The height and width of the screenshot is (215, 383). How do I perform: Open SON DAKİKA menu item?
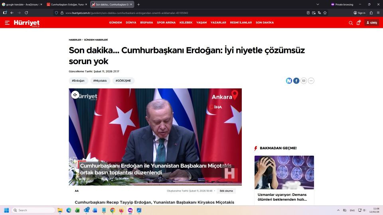click(265, 22)
